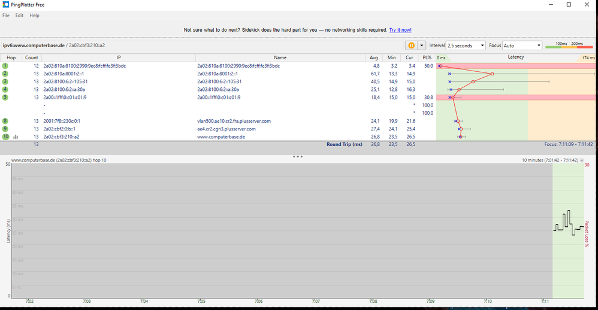The height and width of the screenshot is (310, 598).
Task: Select hop 3 green circle icon
Action: point(5,81)
